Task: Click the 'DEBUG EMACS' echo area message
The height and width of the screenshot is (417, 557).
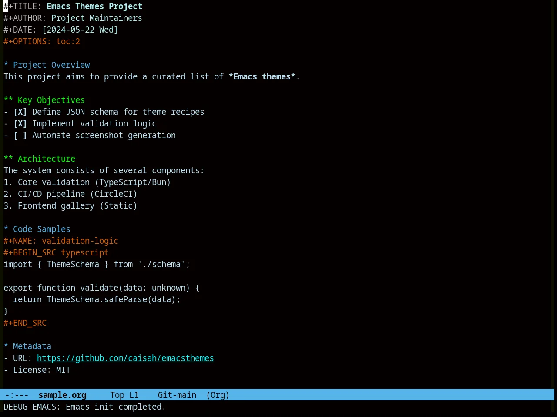Action: pos(85,407)
